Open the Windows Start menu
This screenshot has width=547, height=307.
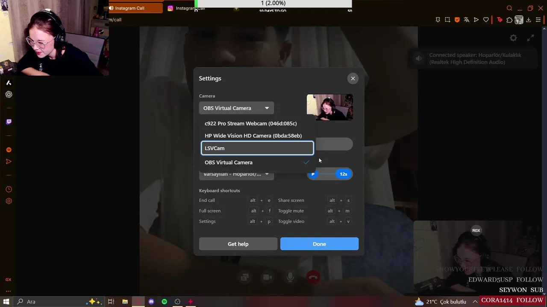pyautogui.click(x=6, y=301)
